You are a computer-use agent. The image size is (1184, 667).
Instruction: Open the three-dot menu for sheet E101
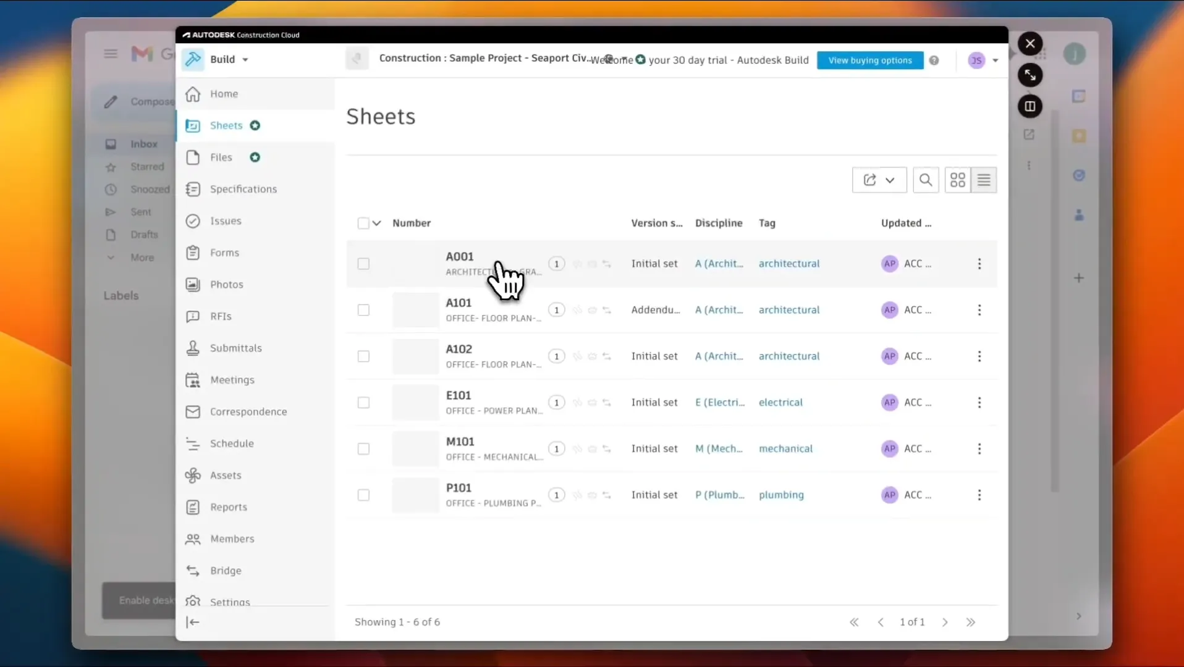979,403
